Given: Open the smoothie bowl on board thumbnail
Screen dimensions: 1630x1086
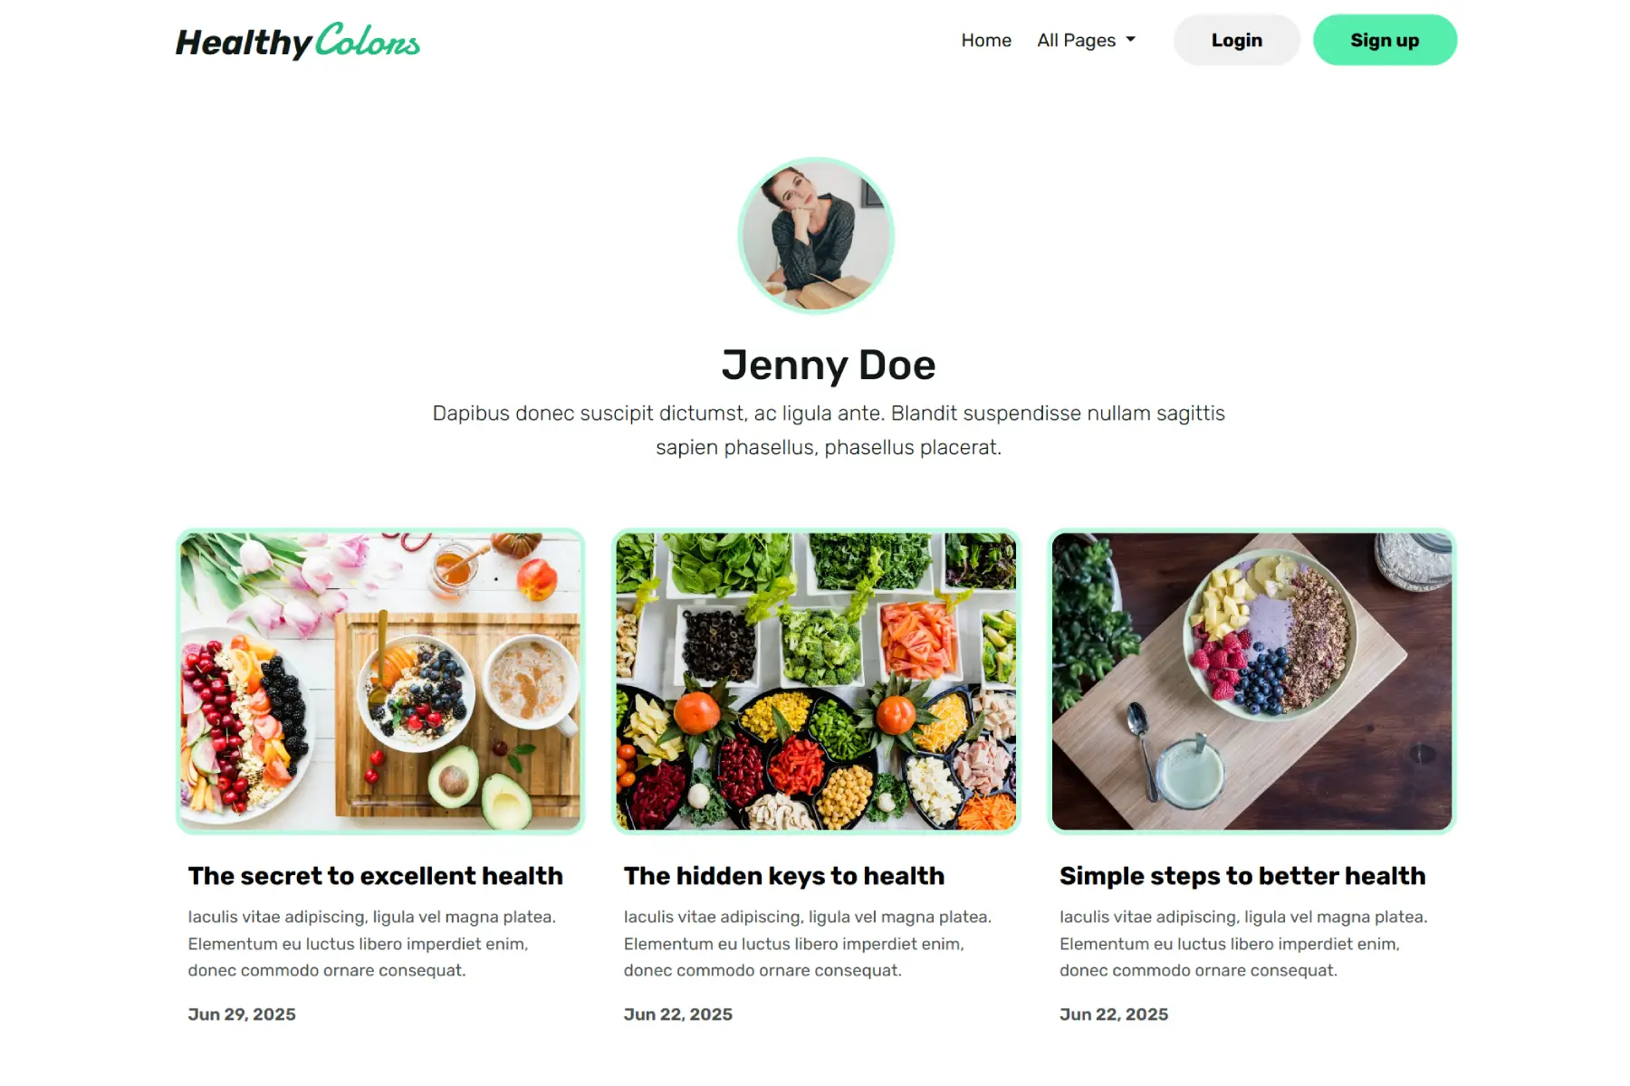Looking at the screenshot, I should [x=1251, y=681].
